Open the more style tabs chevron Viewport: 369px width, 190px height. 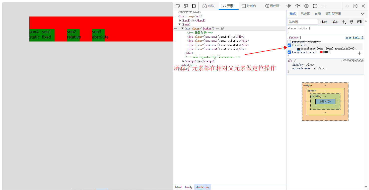tap(362, 14)
